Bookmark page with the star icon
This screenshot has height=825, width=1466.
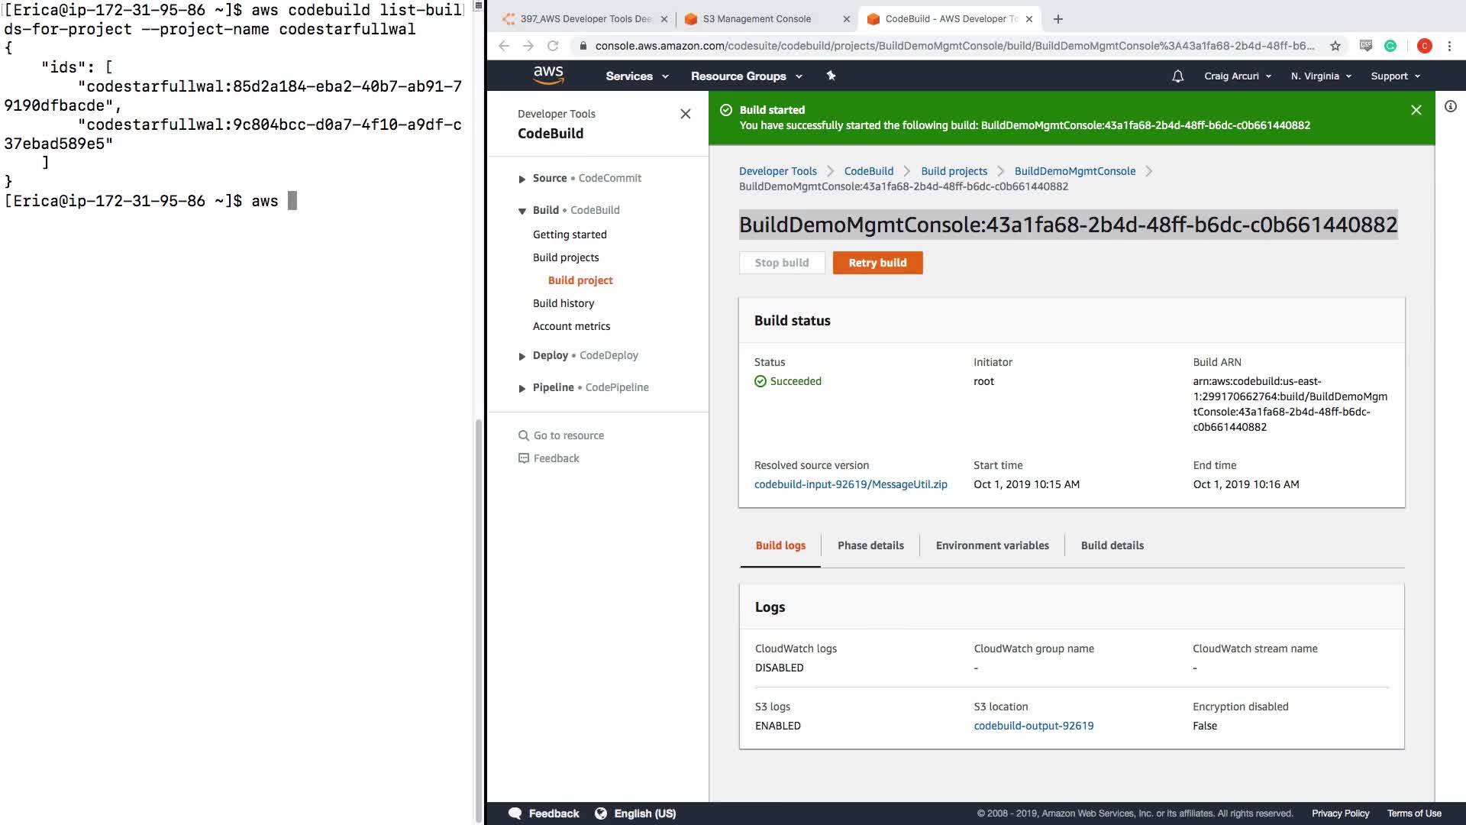tap(1335, 46)
